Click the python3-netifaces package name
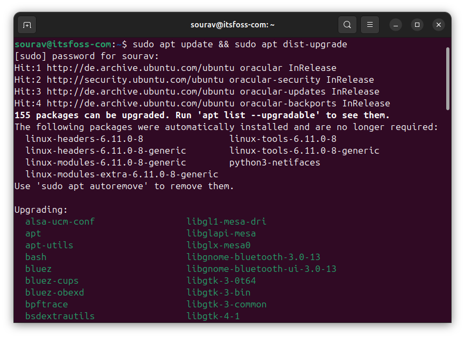465x338 pixels. tap(274, 162)
